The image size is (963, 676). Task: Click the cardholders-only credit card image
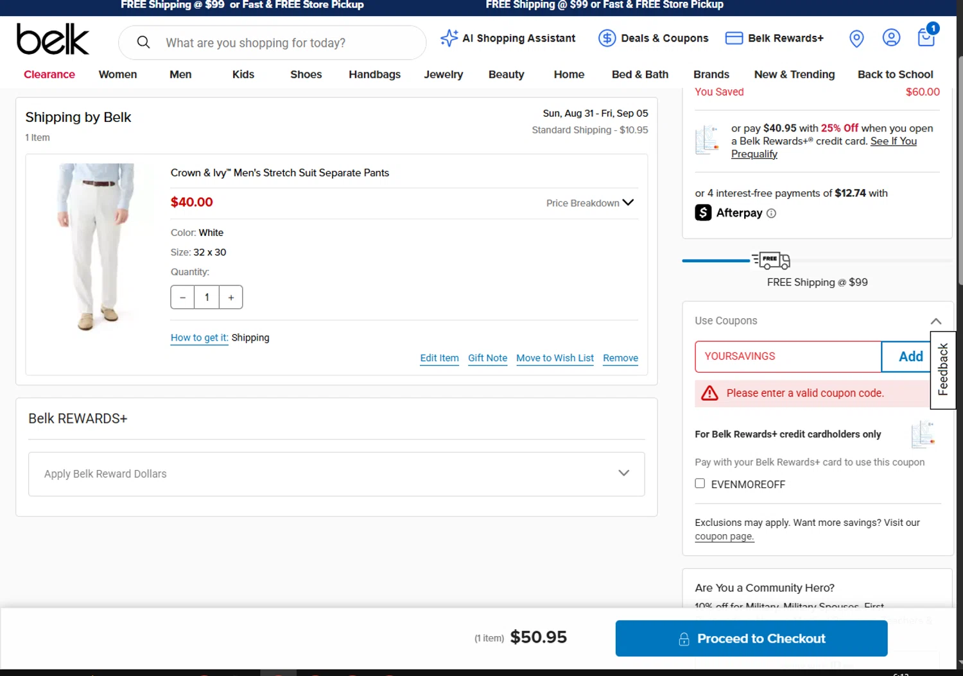(923, 434)
